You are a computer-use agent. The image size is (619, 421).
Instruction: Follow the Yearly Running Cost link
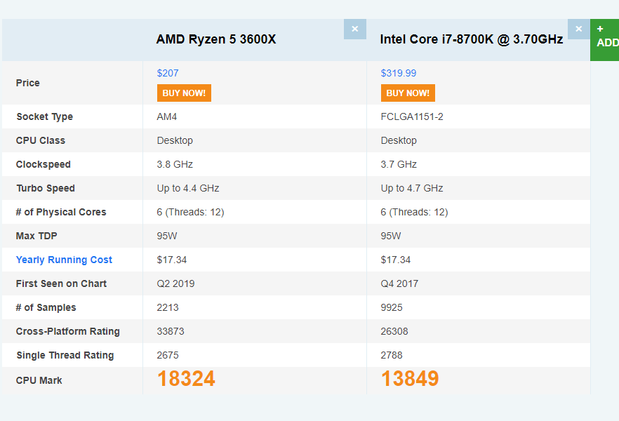64,260
